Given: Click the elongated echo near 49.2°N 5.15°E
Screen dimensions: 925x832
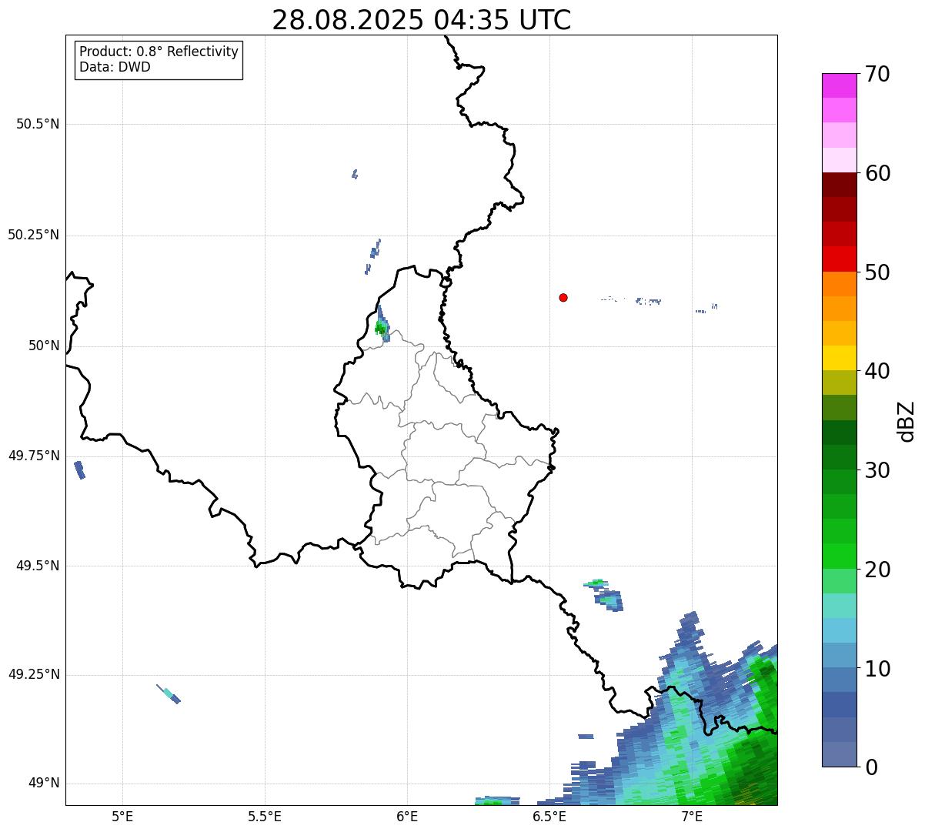Looking at the screenshot, I should [x=169, y=693].
